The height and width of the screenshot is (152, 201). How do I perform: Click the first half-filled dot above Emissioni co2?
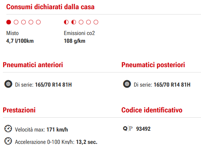pyautogui.click(x=66, y=22)
